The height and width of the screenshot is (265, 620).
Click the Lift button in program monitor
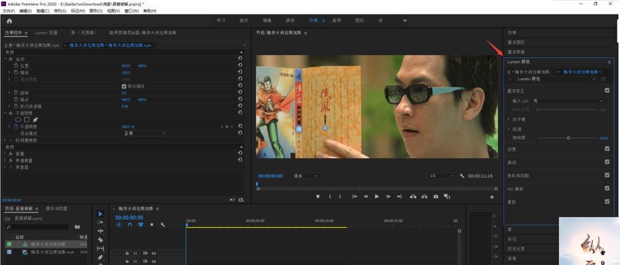[413, 197]
